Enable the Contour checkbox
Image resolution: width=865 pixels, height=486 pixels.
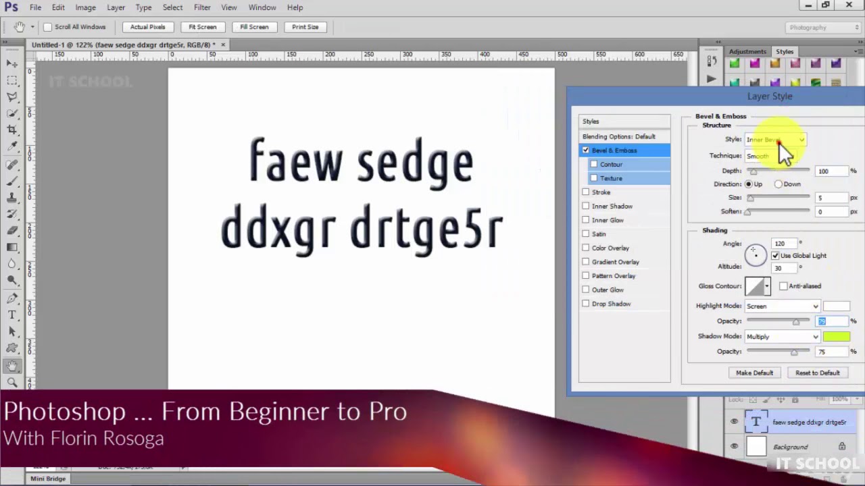coord(594,164)
